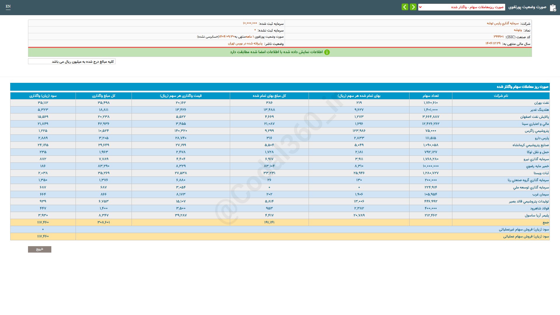Select the نام شرکت column header
The height and width of the screenshot is (315, 560).
(501, 96)
